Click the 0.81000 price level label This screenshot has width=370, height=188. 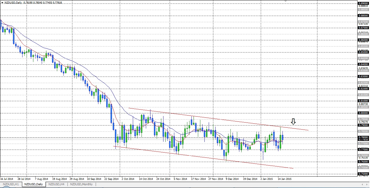tap(363, 101)
